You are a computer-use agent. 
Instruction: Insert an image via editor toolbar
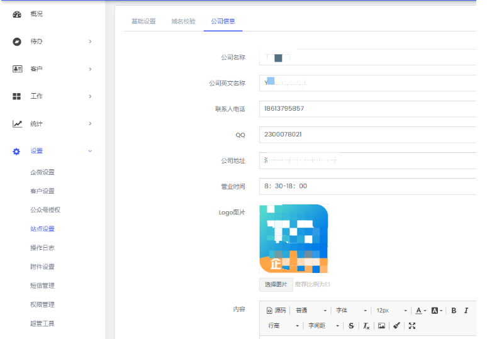click(x=381, y=326)
